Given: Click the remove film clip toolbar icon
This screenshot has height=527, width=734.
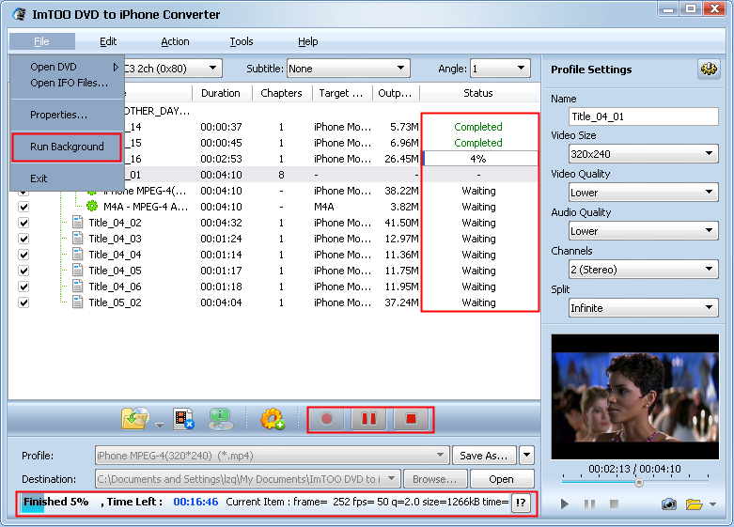Looking at the screenshot, I should click(x=184, y=418).
